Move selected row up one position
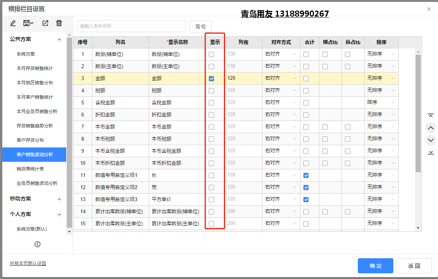This screenshot has width=438, height=279. click(x=430, y=128)
